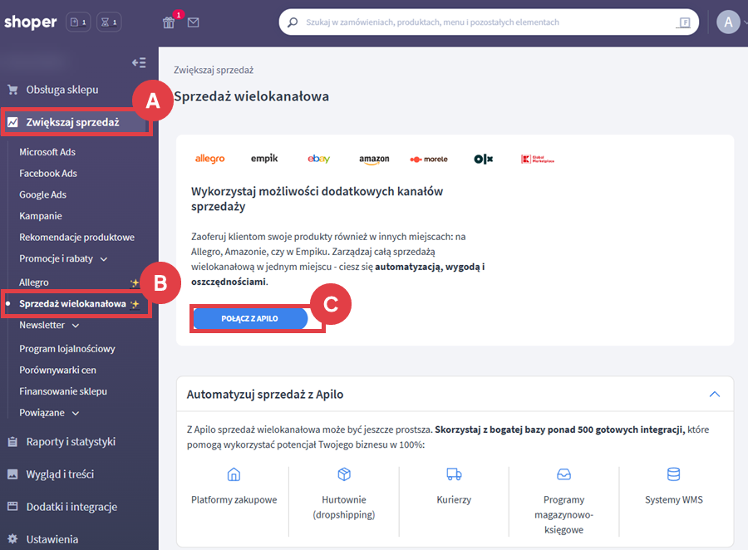Click the Hurtownie dropshipping box icon
748x550 pixels.
click(344, 474)
